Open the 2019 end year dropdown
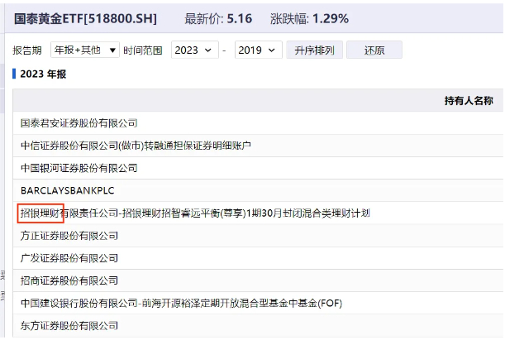This screenshot has width=505, height=345. coord(259,50)
